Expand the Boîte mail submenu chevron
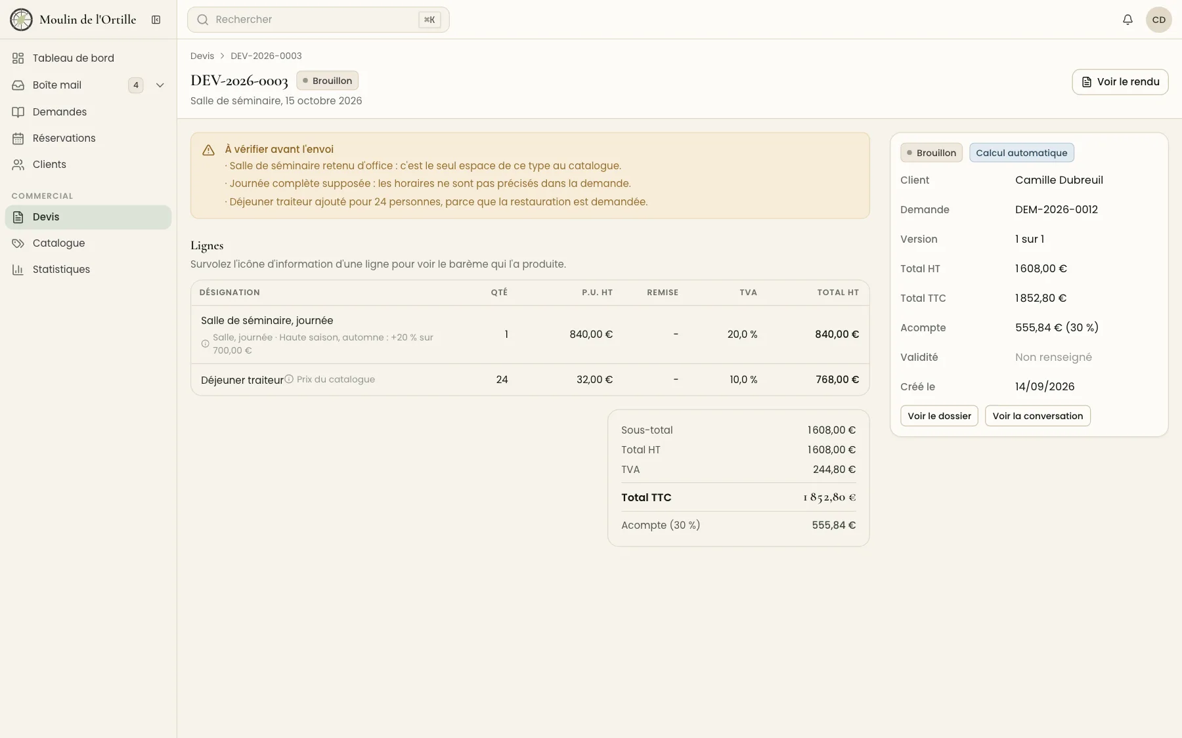This screenshot has height=738, width=1182. pos(160,85)
